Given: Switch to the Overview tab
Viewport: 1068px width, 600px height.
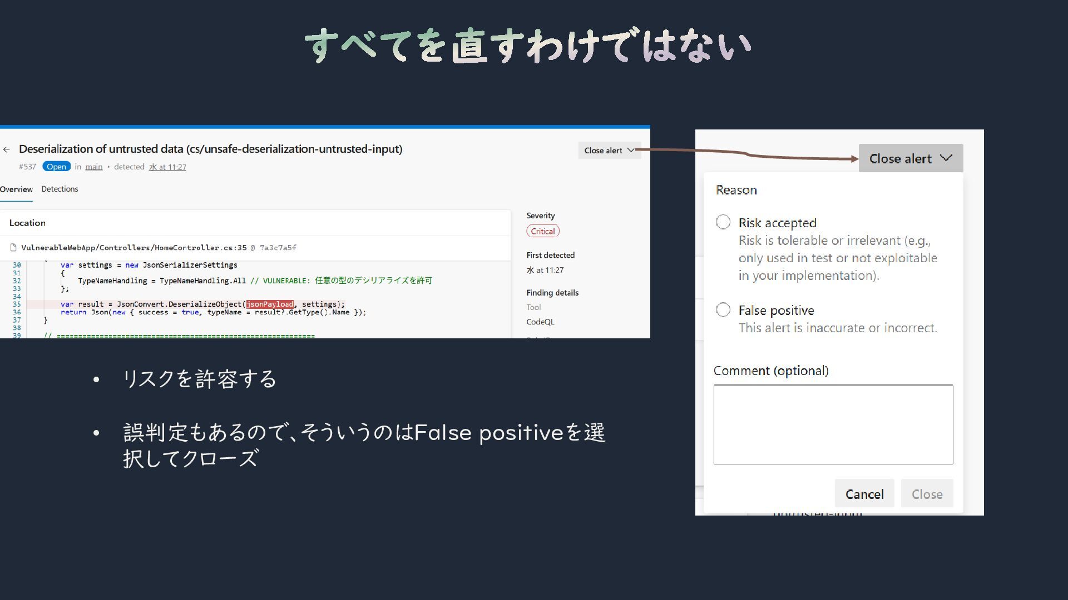Looking at the screenshot, I should (x=16, y=189).
